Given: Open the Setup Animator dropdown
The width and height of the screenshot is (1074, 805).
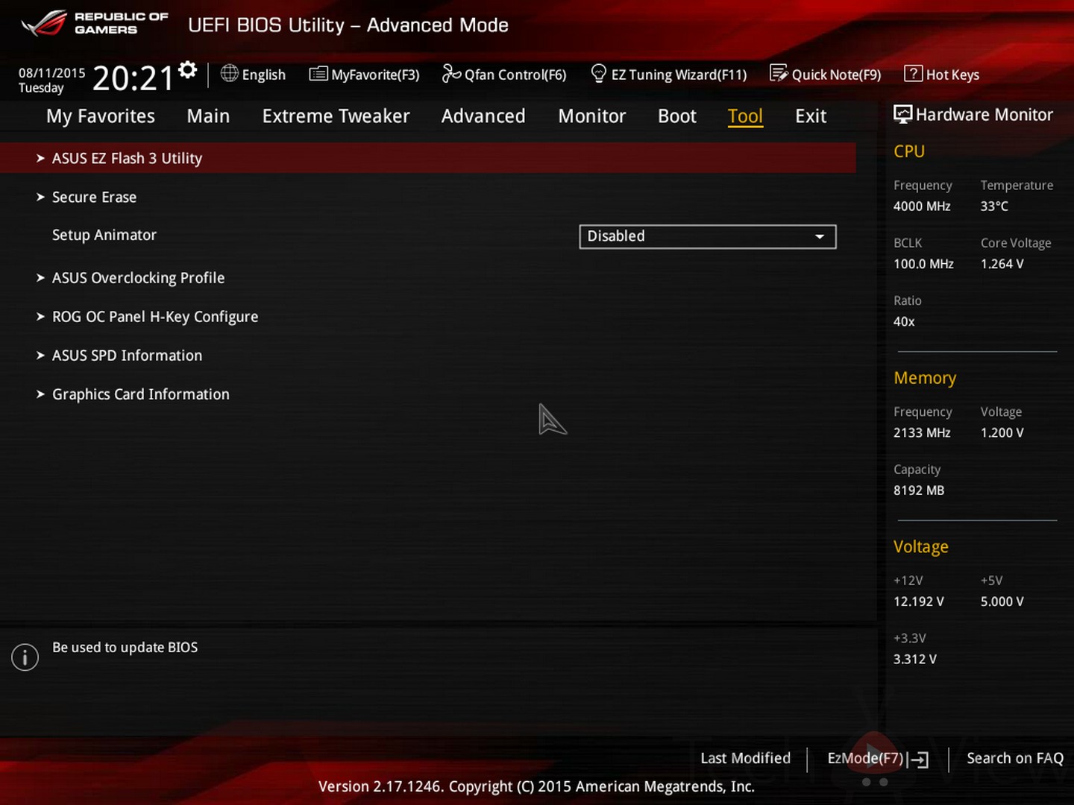Looking at the screenshot, I should tap(708, 236).
